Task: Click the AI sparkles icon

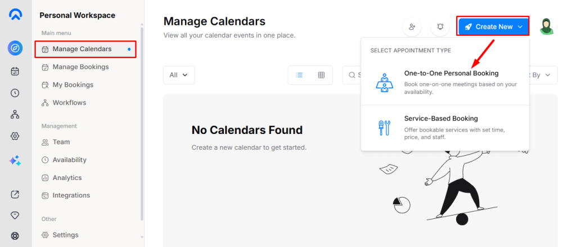Action: pos(15,161)
